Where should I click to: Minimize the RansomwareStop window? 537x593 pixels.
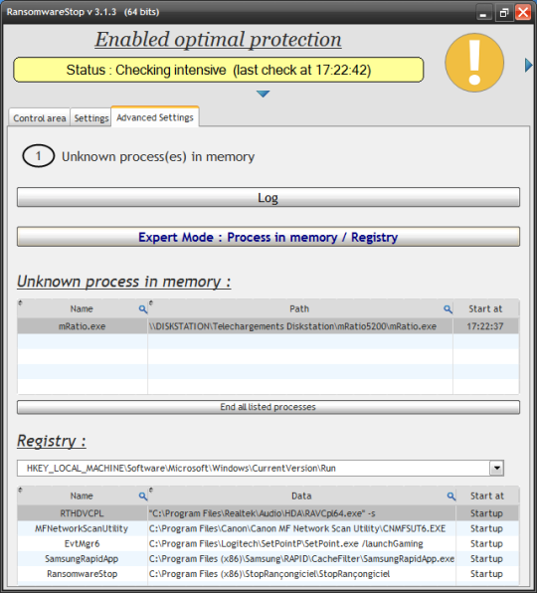click(x=483, y=13)
